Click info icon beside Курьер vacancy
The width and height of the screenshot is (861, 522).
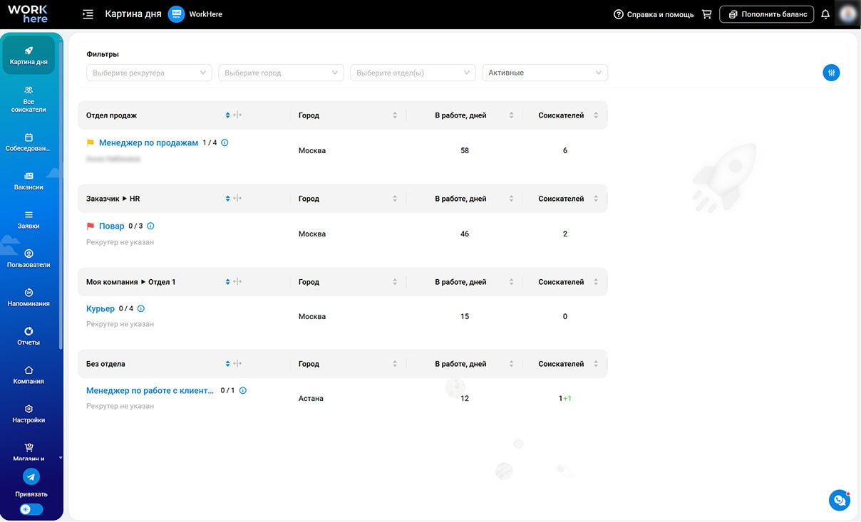click(x=141, y=308)
